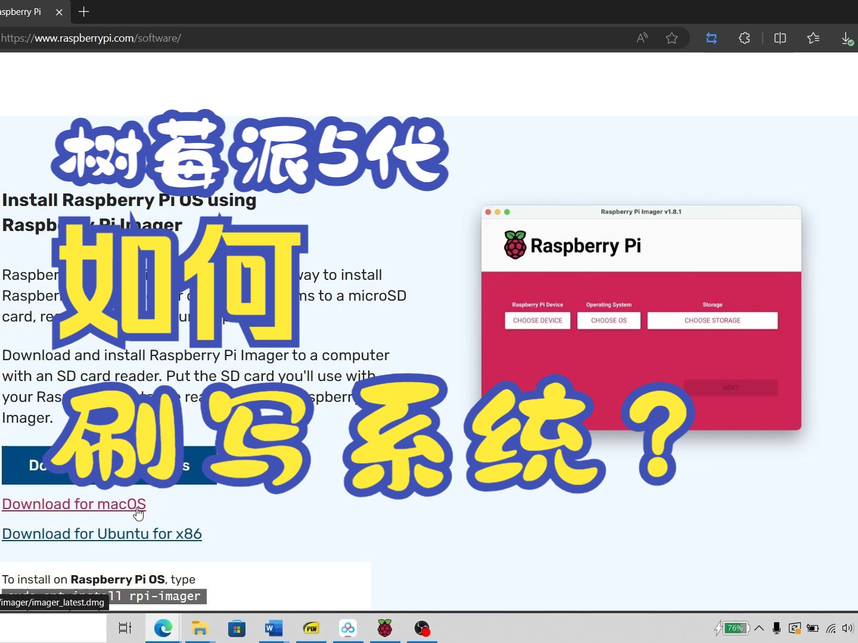The height and width of the screenshot is (643, 858).
Task: Click the Raspberry Pi logo in Imager preview
Action: (x=573, y=245)
